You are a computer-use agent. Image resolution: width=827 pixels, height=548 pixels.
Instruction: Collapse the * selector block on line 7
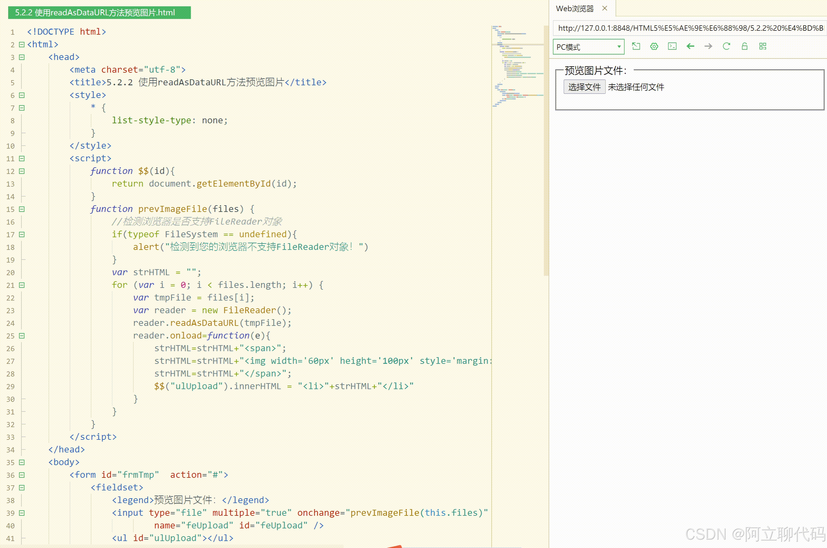(22, 108)
